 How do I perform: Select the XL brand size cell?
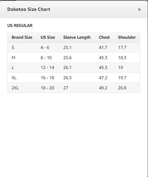coord(14,77)
